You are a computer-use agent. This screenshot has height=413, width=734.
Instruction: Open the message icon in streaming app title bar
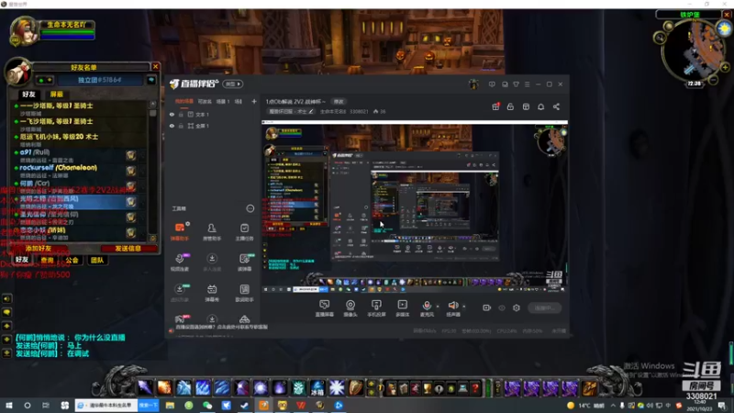coord(492,84)
